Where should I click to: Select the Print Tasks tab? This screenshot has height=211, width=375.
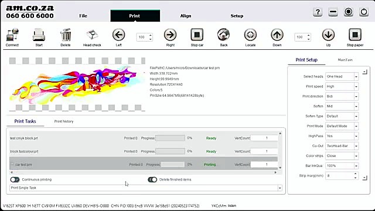point(25,121)
